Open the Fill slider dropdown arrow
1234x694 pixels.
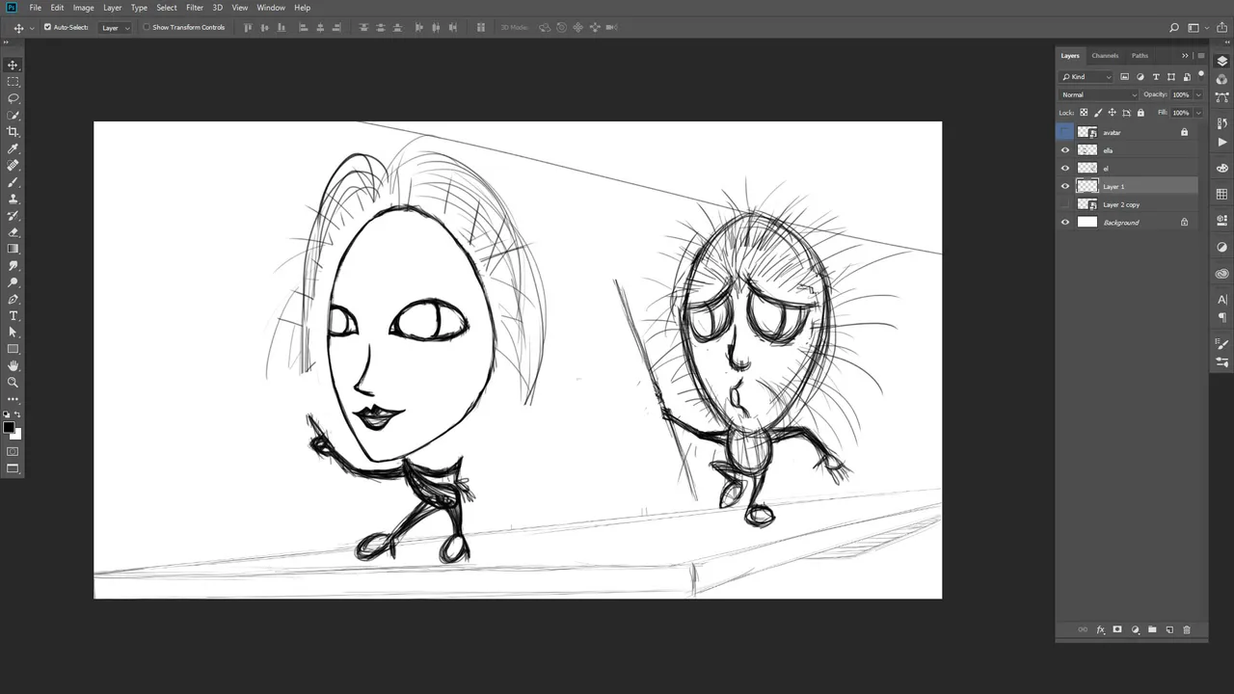(x=1198, y=113)
